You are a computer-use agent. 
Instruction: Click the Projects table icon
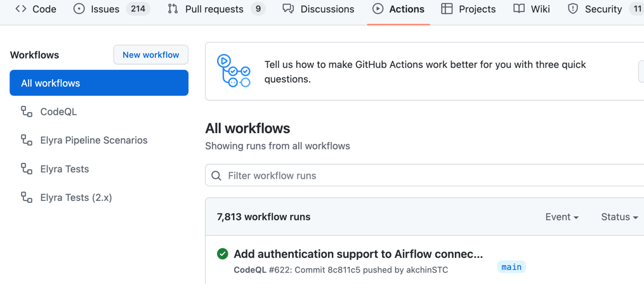pyautogui.click(x=447, y=9)
